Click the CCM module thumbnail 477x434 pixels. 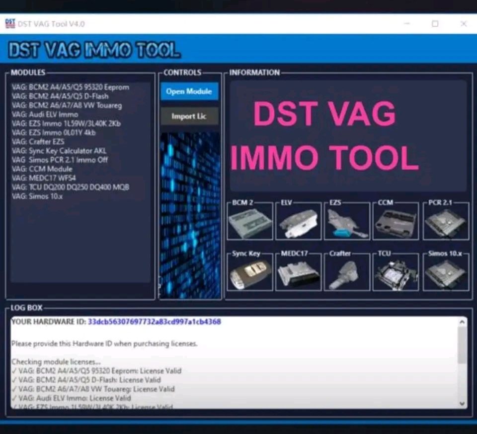[x=396, y=223]
